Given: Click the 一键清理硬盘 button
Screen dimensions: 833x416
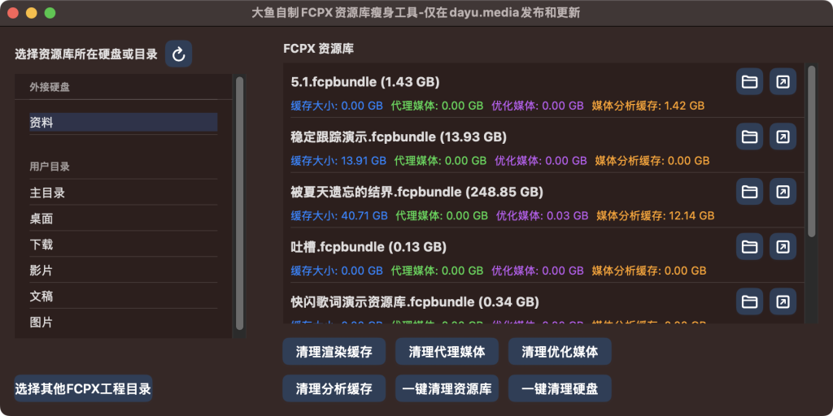Looking at the screenshot, I should 560,388.
